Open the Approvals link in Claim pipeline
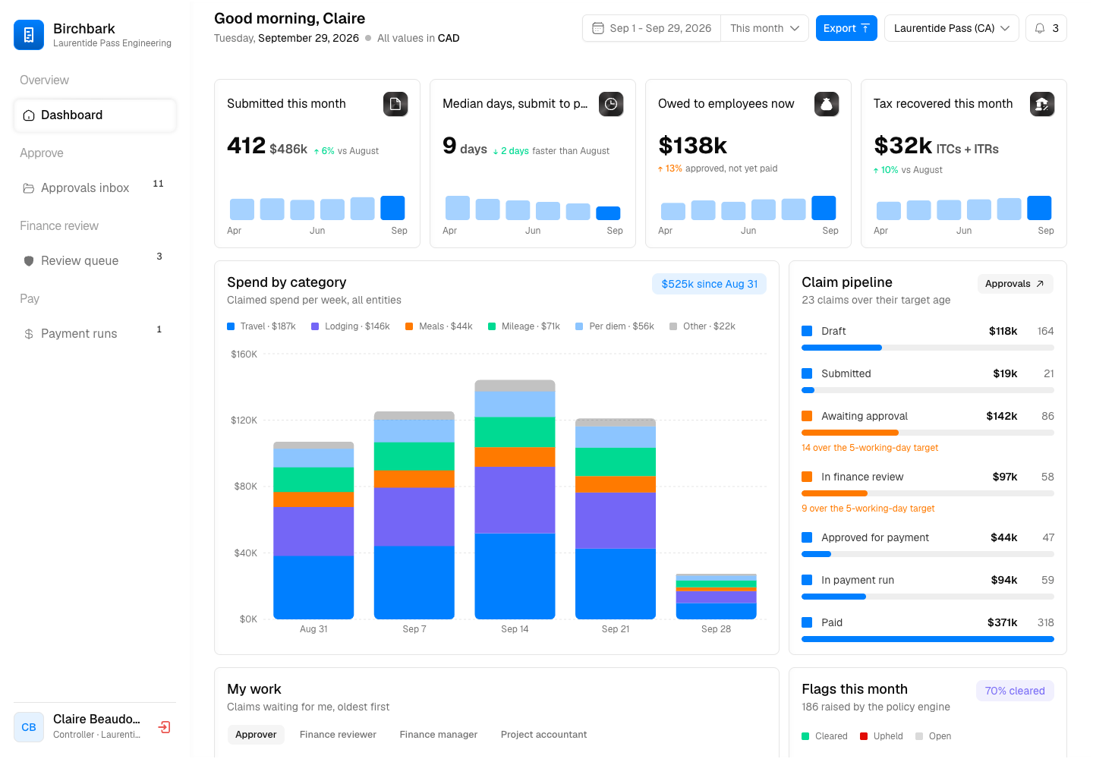 click(1015, 284)
